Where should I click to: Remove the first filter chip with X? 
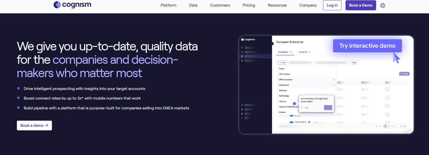[311, 63]
